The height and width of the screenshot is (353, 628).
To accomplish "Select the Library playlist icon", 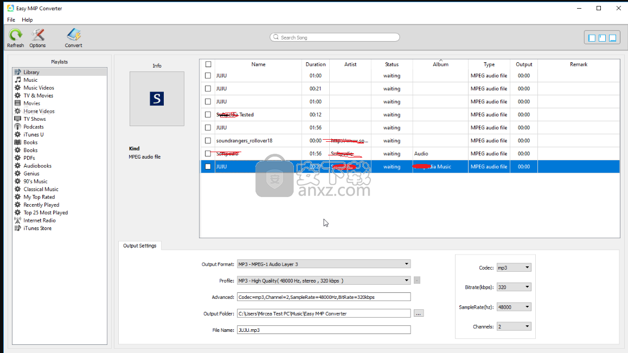I will (x=17, y=72).
